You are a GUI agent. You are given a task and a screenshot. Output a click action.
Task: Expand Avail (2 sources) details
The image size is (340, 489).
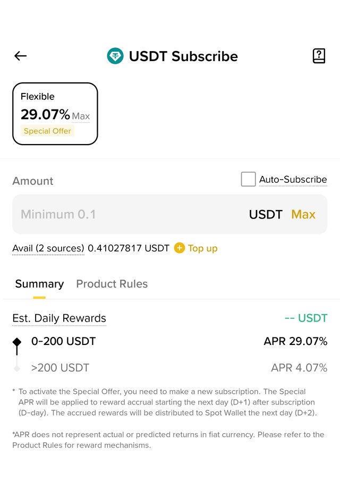pyautogui.click(x=48, y=248)
